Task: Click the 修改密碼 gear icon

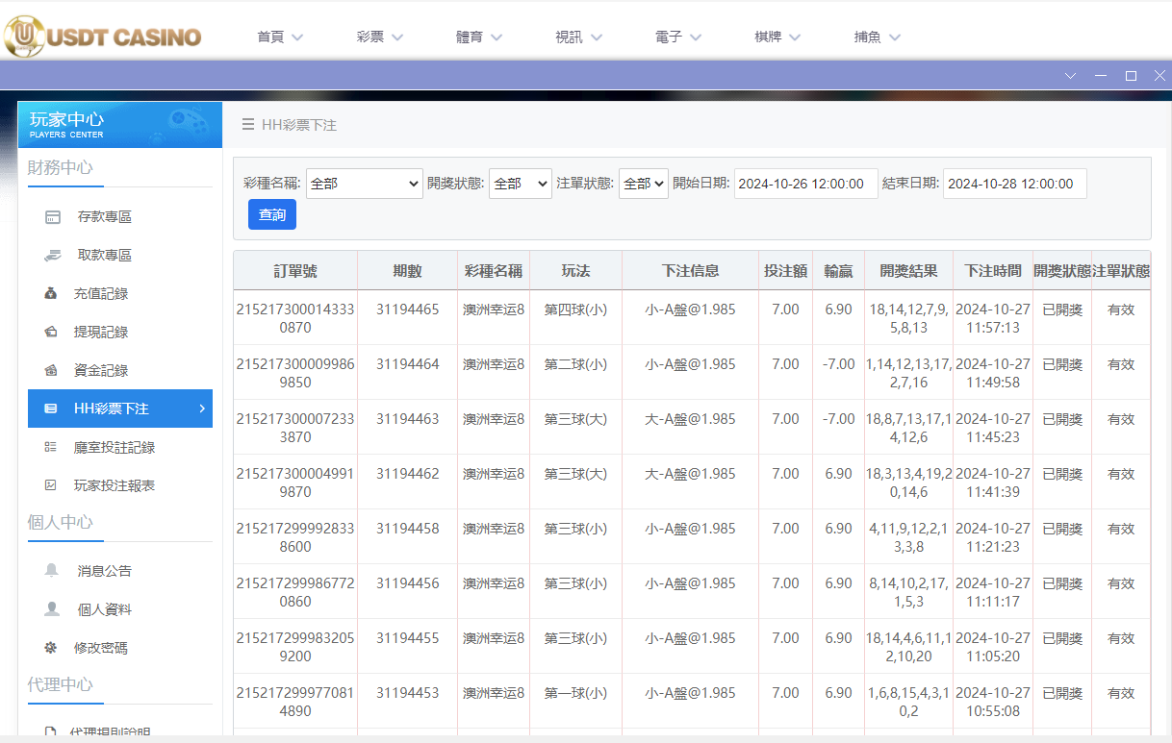Action: coord(51,647)
